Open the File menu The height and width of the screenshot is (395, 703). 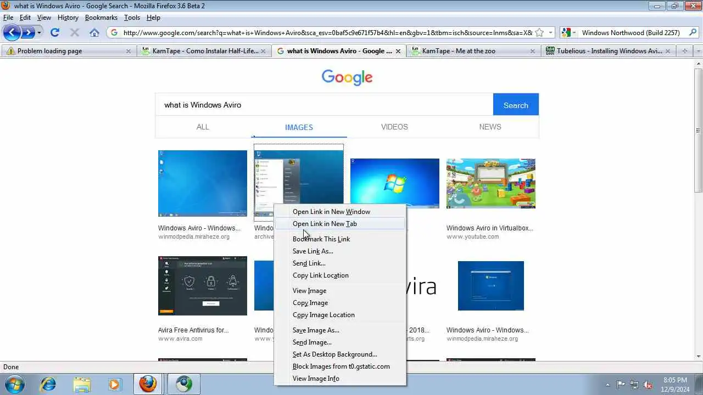(x=8, y=18)
